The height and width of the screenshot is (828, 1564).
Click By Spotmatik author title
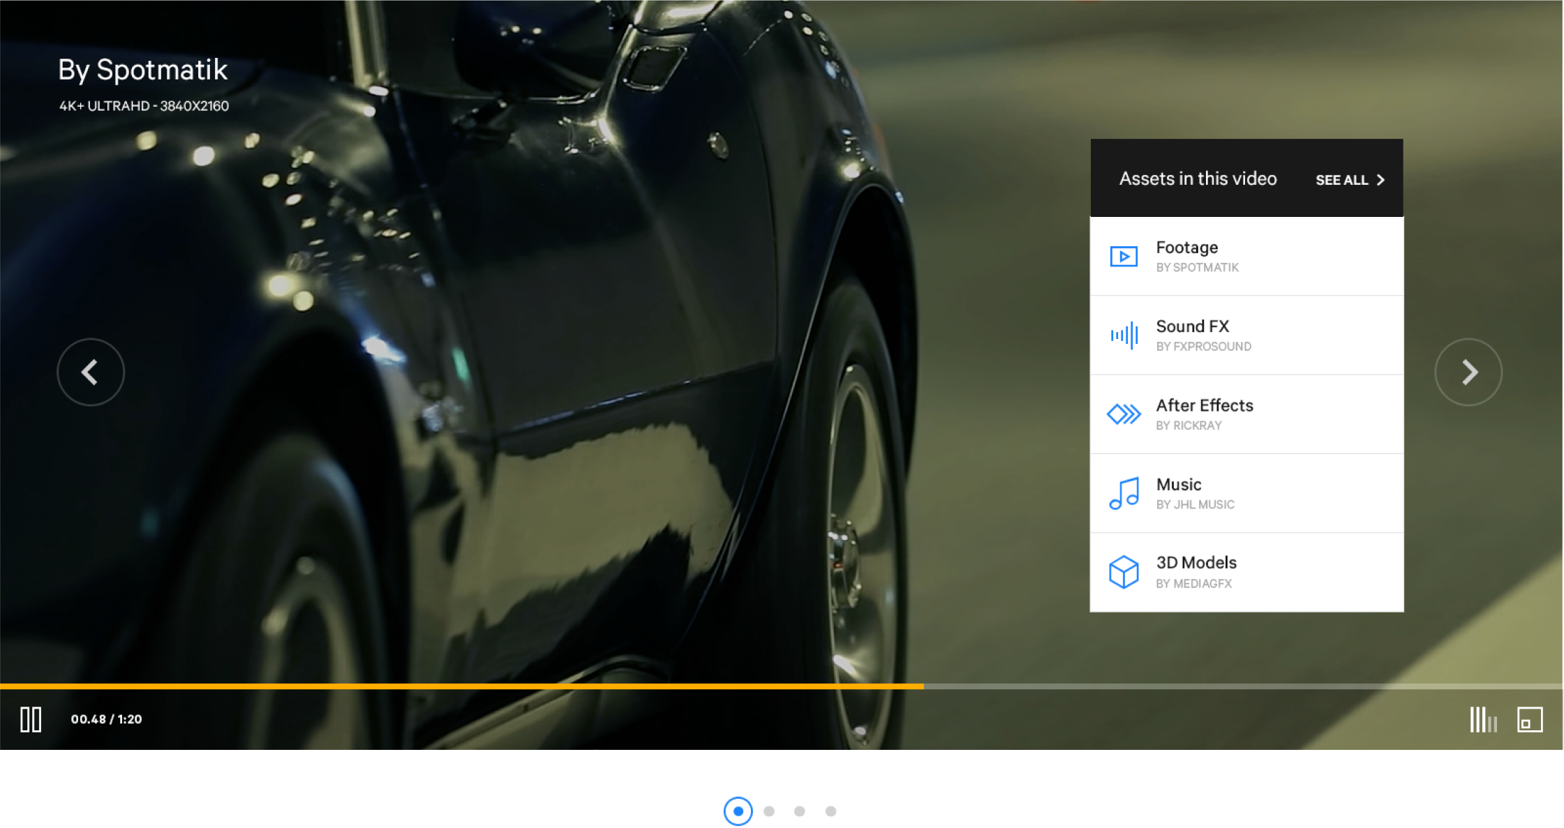143,70
